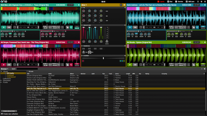Click the Analyze selected folder button
This screenshot has width=207, height=116.
coord(9,111)
